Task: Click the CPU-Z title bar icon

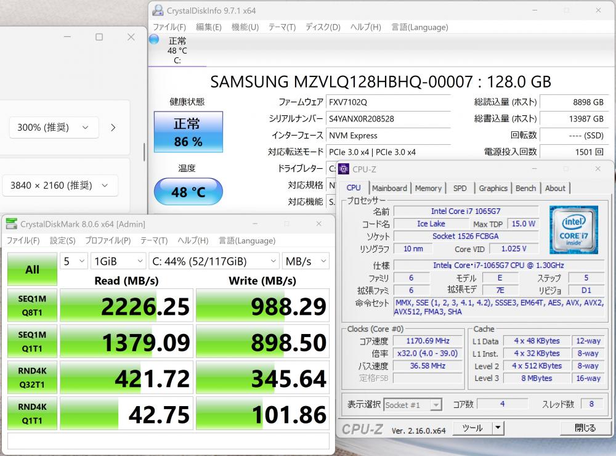Action: coord(344,169)
